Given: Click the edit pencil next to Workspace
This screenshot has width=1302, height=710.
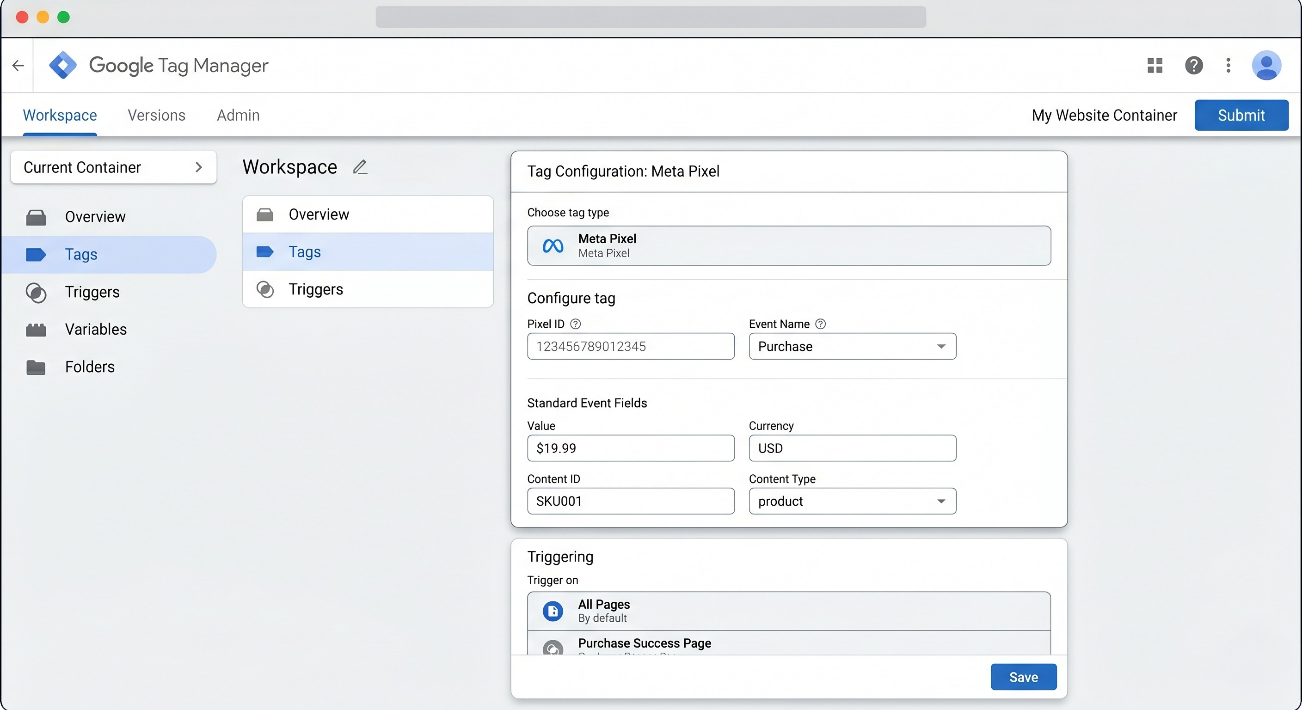Looking at the screenshot, I should [x=360, y=167].
